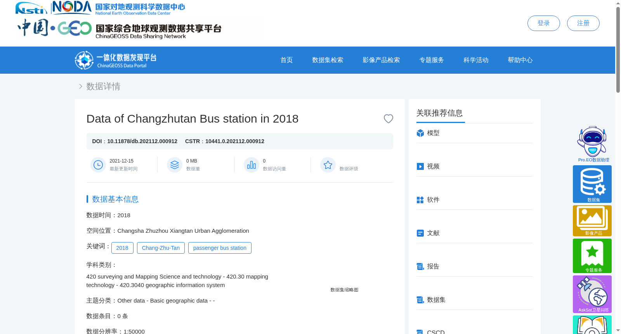This screenshot has height=334, width=621.
Task: Click the Changsha Zhuzhou Xiangtan location text
Action: click(183, 231)
